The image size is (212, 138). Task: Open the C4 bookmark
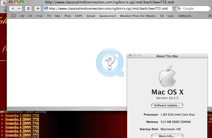(30, 16)
